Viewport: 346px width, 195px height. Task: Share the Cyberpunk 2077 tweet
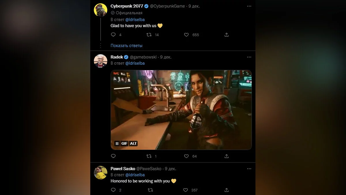(x=227, y=35)
